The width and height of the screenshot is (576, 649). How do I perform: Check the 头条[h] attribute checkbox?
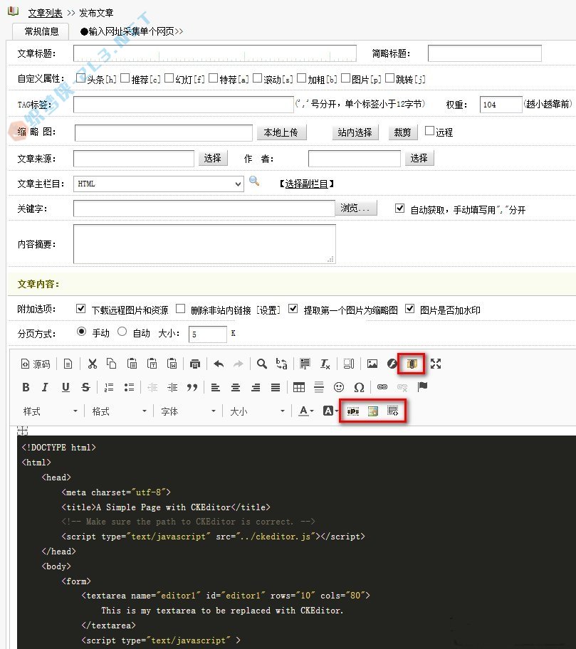[x=80, y=78]
